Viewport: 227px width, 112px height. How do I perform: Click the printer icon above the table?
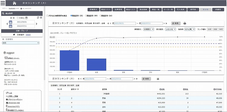point(158,79)
